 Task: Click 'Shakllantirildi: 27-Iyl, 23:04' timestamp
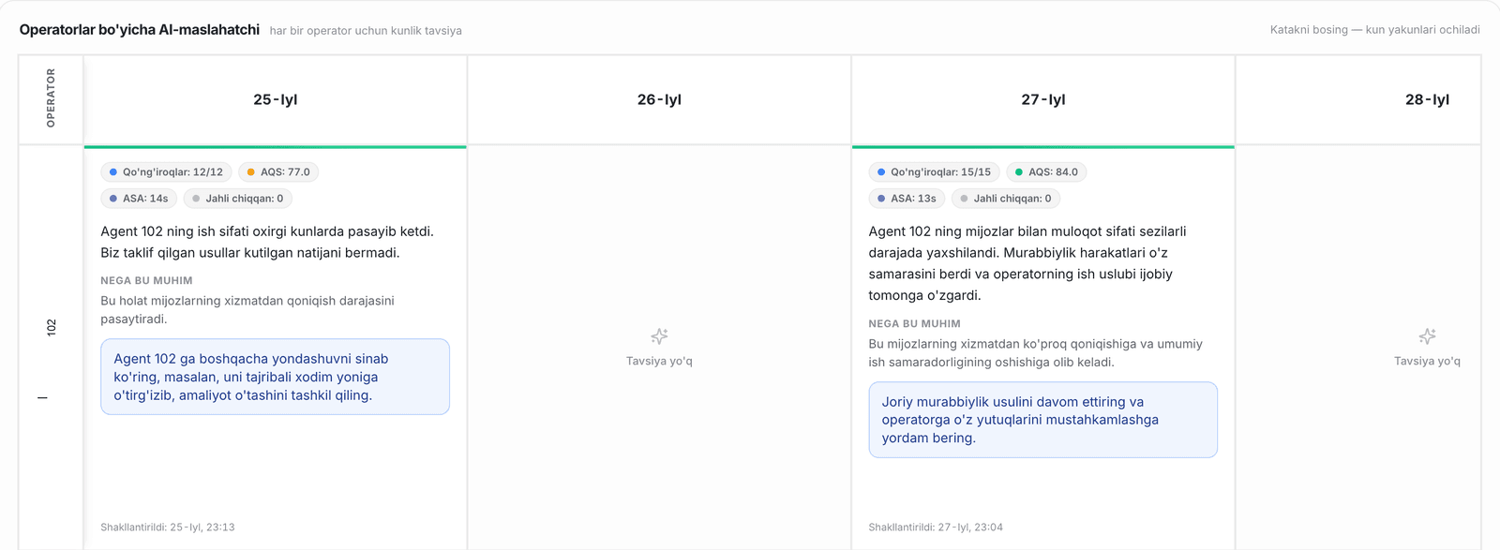click(x=936, y=528)
